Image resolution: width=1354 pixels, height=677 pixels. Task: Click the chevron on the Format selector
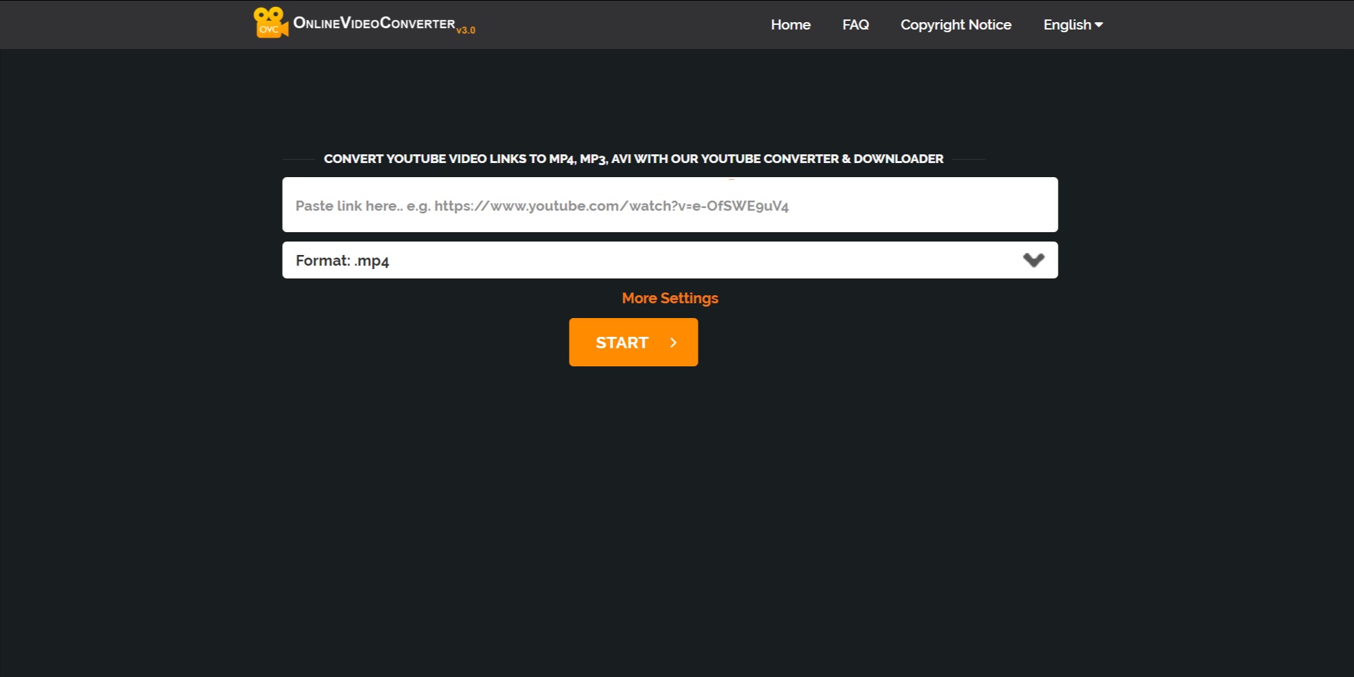point(1033,260)
